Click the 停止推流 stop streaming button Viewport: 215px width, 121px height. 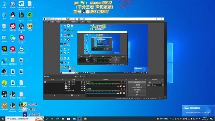click(x=137, y=83)
